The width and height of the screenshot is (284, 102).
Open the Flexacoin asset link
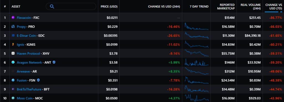click(x=24, y=18)
